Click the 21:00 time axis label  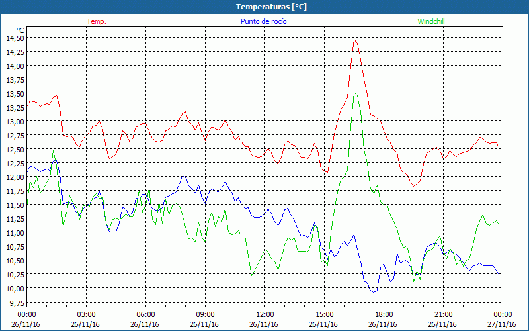[x=443, y=315]
